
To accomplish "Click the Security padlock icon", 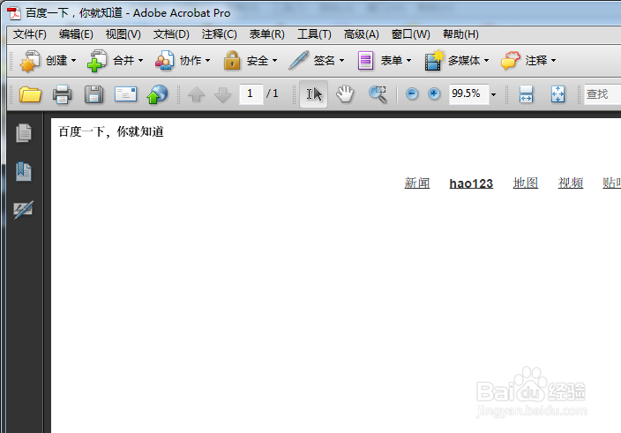I will pos(232,61).
